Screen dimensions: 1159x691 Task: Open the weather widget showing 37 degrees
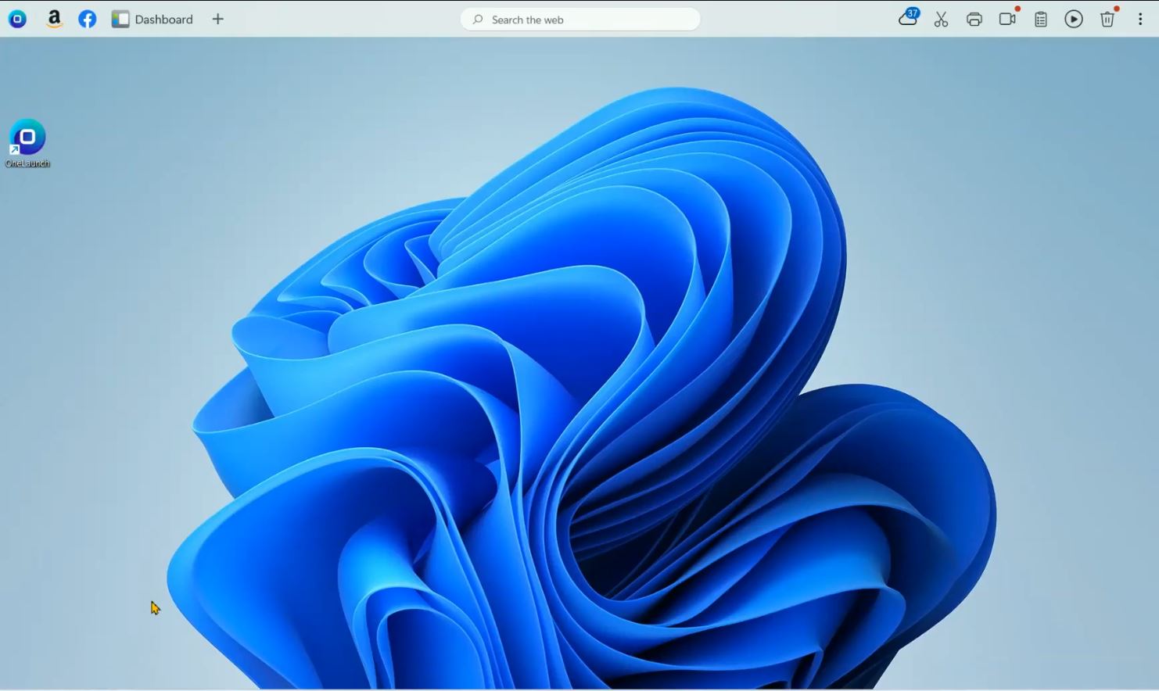click(x=907, y=19)
